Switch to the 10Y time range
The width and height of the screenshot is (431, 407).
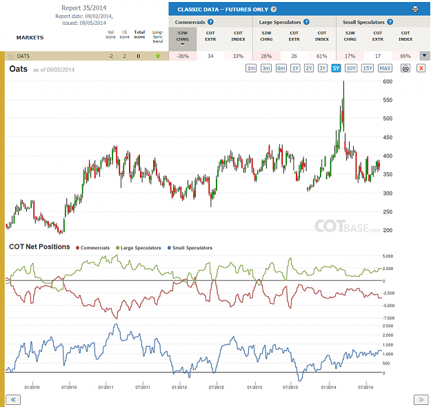[351, 68]
